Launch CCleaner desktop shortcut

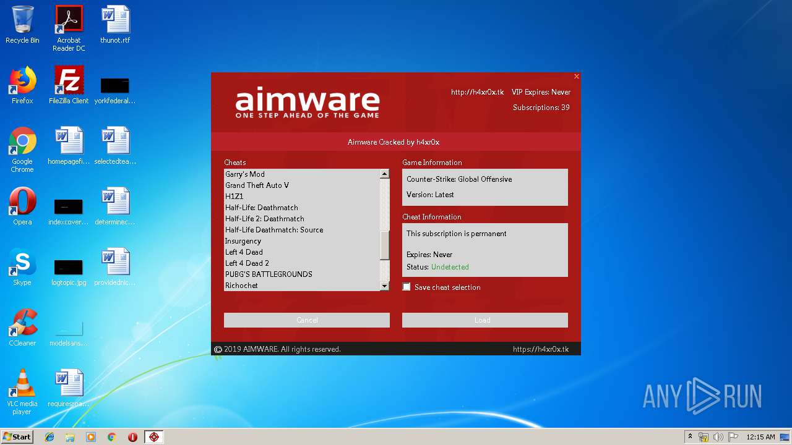22,328
